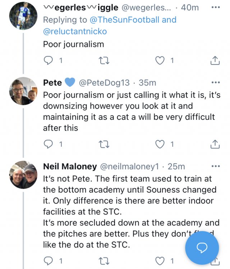View wegerleswiggle's profile picture
Viewport: 230px width, 269px height.
click(x=23, y=16)
